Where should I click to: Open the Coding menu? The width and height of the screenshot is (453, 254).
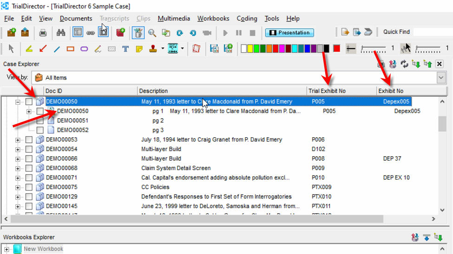(247, 19)
